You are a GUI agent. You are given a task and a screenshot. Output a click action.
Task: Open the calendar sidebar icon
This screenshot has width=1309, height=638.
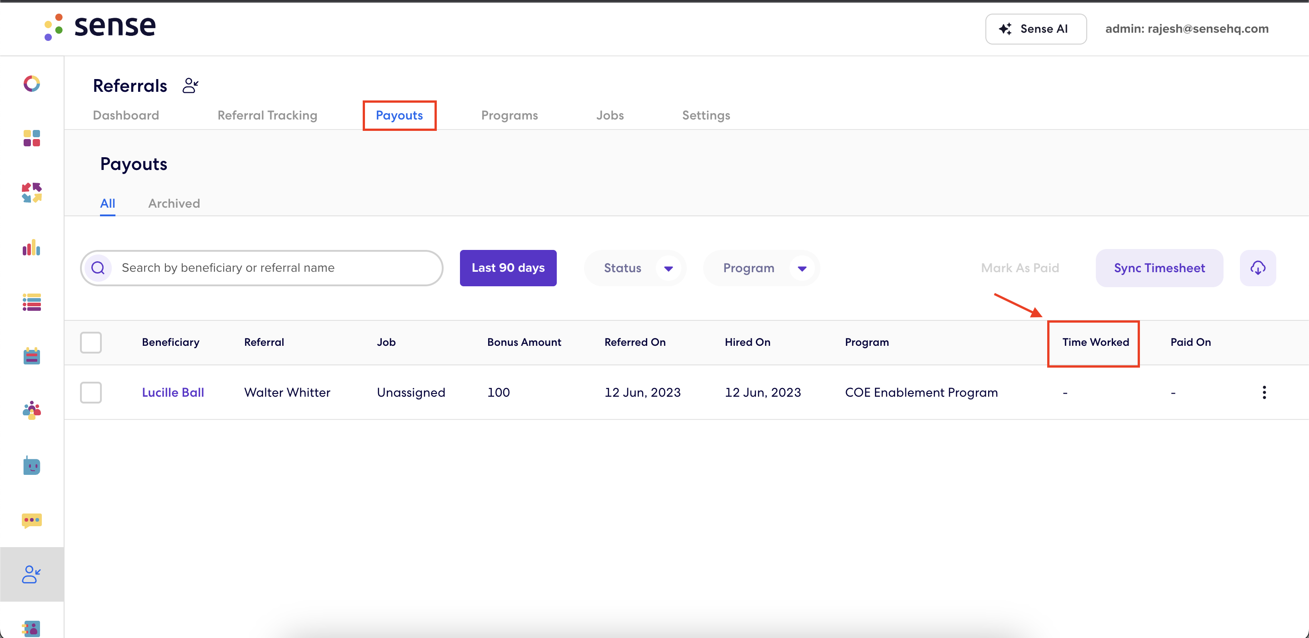coord(31,356)
